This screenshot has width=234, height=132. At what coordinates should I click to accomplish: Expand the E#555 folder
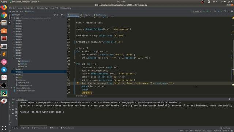coord(14,74)
